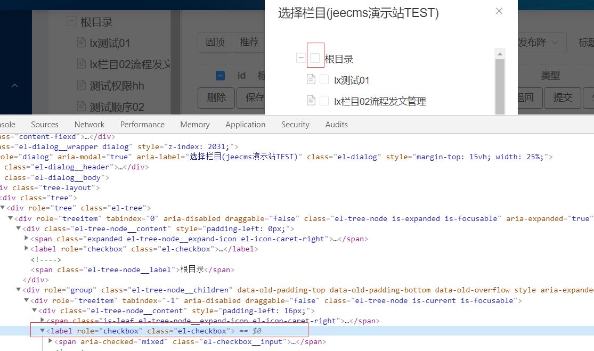Open 测试权限hh in the left sidebar
This screenshot has width=594, height=351.
(x=117, y=86)
